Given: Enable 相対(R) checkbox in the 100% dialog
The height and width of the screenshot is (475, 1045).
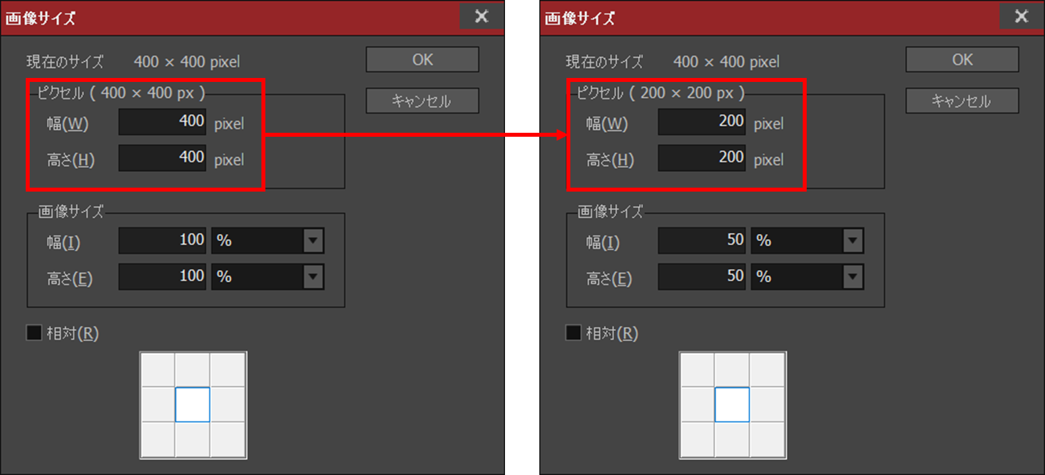Looking at the screenshot, I should tap(34, 333).
